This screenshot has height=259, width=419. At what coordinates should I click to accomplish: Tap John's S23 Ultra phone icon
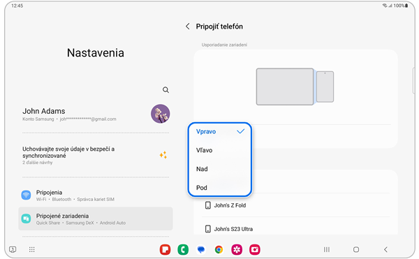207,229
